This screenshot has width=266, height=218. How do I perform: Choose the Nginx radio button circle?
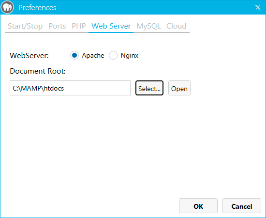click(x=113, y=55)
